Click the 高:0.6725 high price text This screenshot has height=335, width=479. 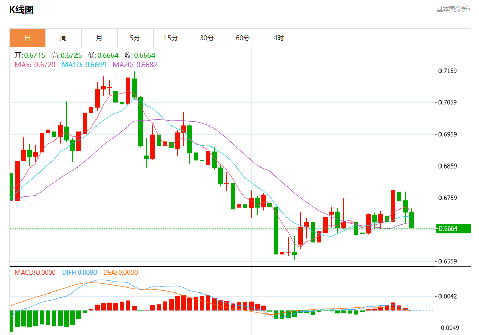coord(67,55)
